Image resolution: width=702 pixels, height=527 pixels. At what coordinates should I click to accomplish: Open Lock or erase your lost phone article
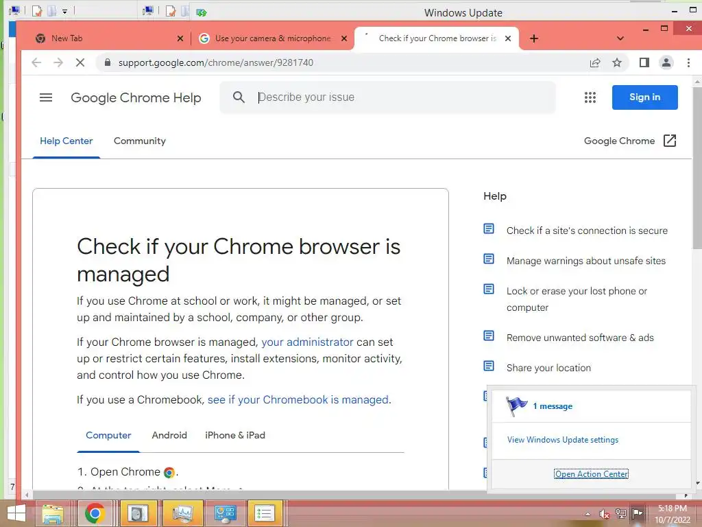point(577,299)
